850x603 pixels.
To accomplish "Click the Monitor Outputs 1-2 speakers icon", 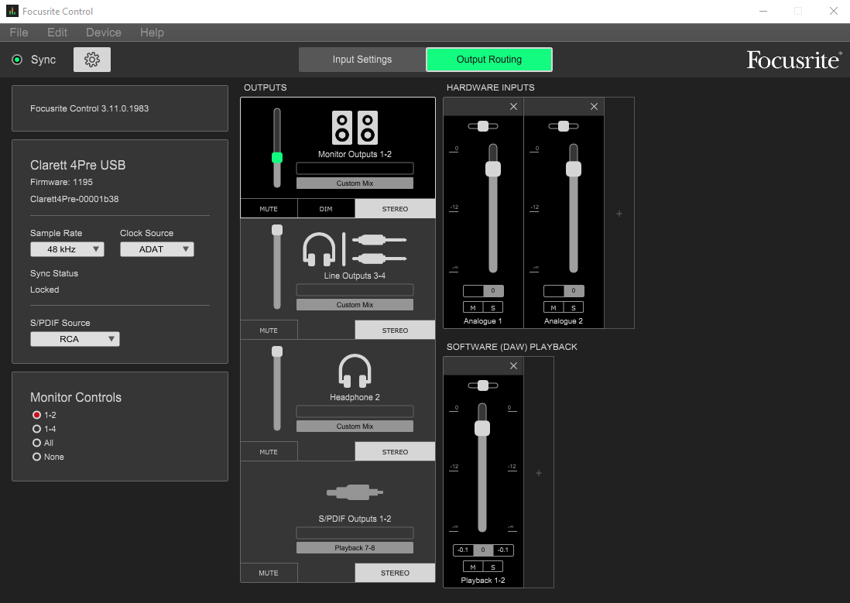I will point(355,128).
